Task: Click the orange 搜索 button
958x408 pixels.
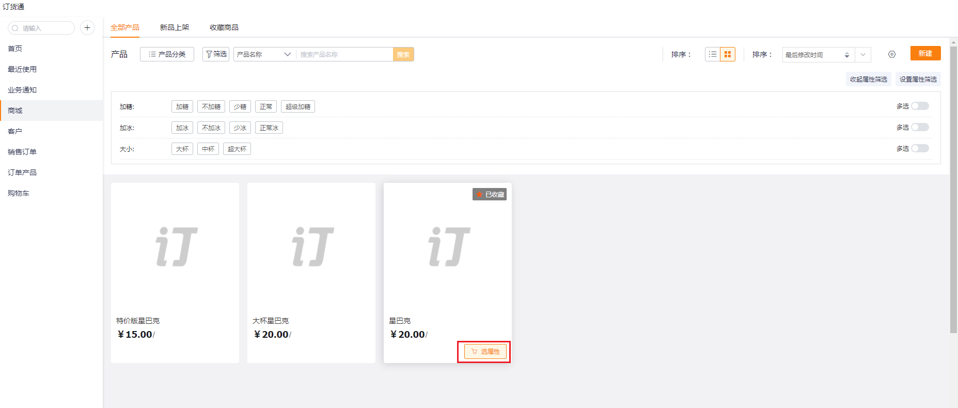Action: [x=403, y=54]
